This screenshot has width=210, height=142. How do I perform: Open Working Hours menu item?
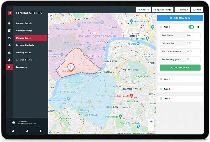[24, 52]
